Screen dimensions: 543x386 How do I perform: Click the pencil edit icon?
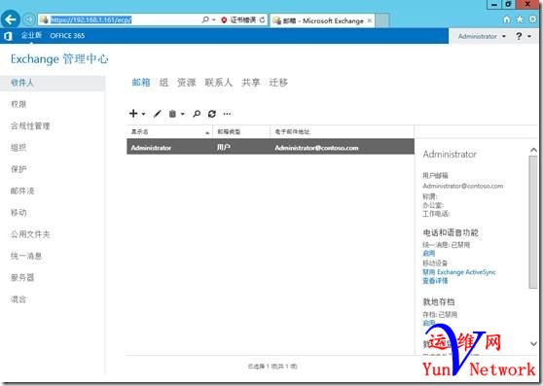tap(158, 114)
